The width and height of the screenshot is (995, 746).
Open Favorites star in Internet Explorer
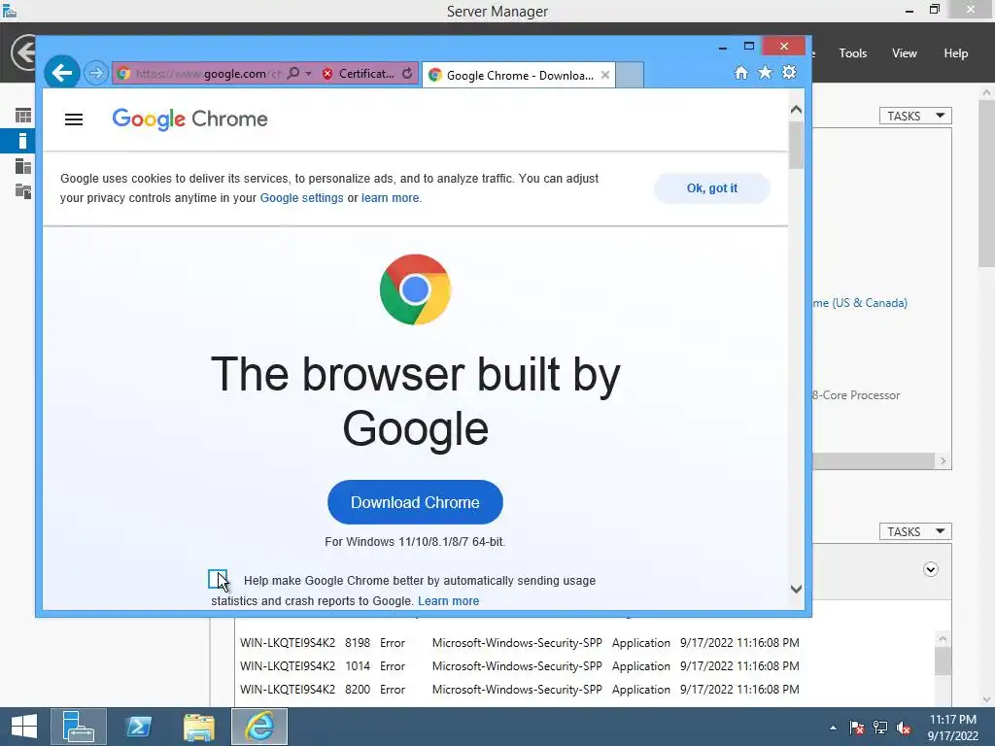click(766, 72)
